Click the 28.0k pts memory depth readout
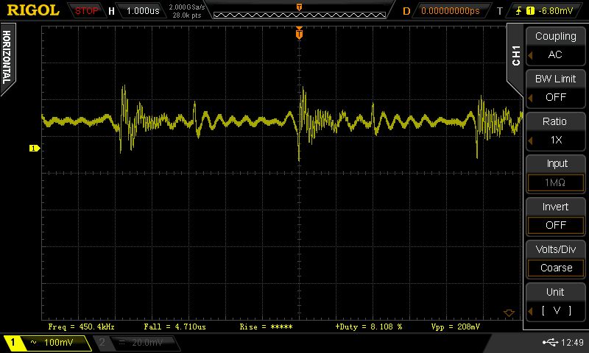 point(187,15)
